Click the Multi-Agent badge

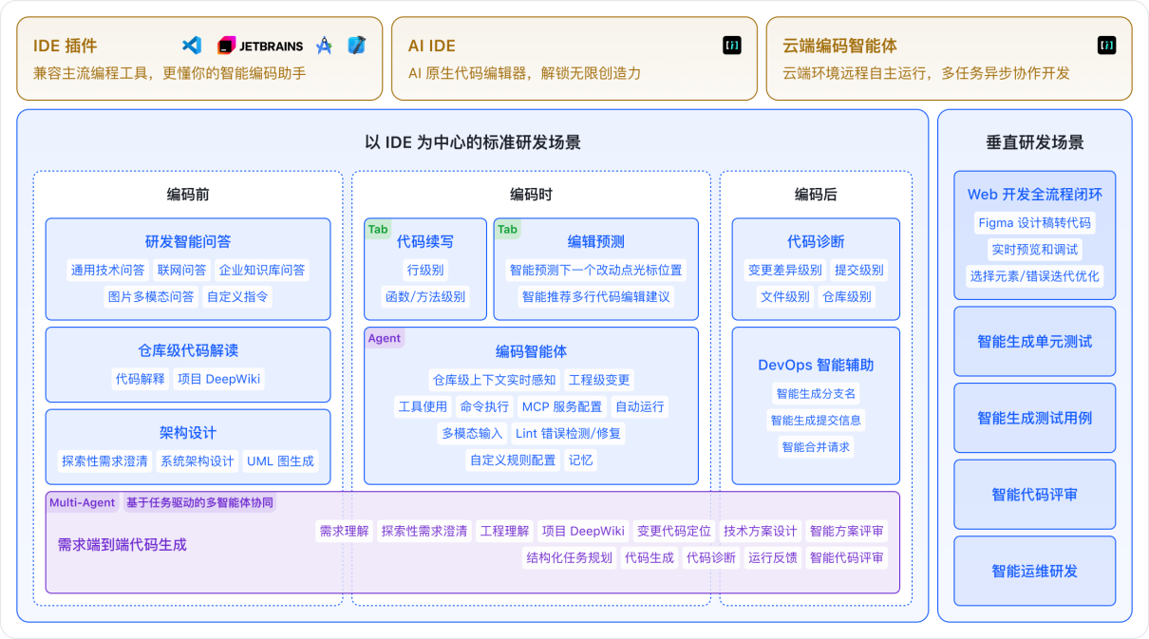pos(81,502)
